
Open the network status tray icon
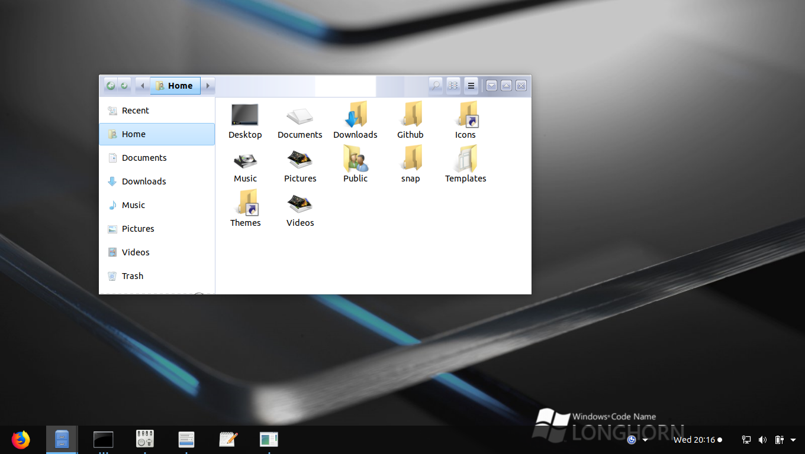point(746,440)
